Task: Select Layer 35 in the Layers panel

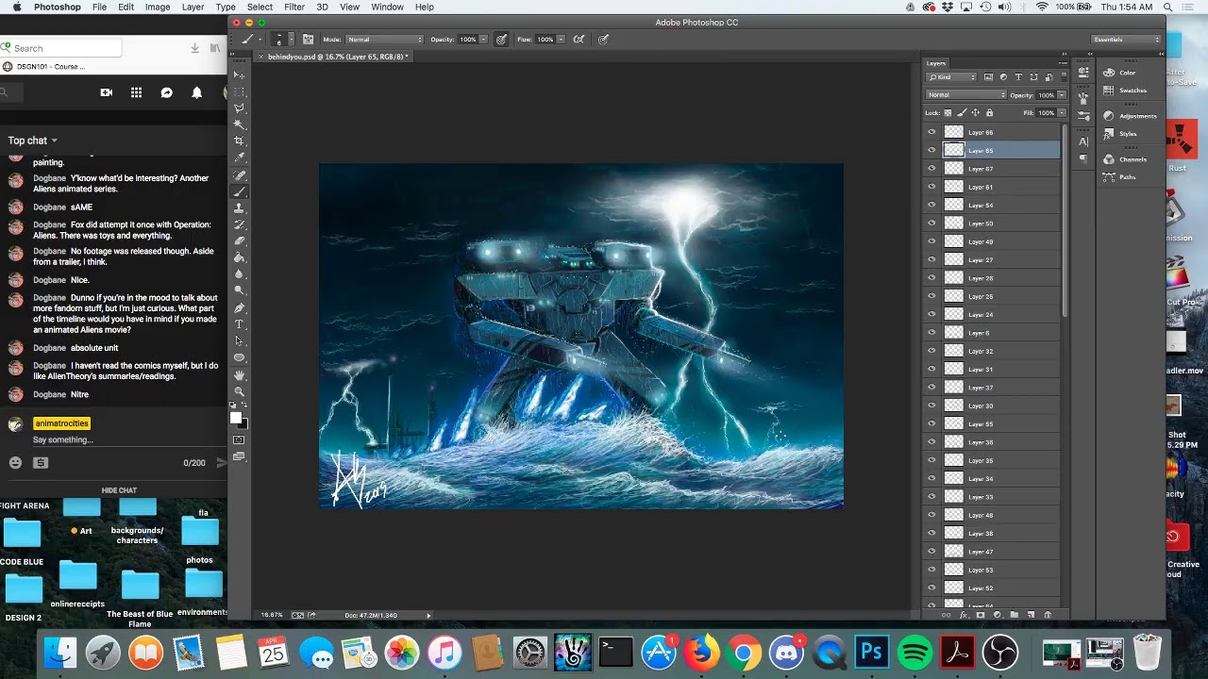Action: point(993,461)
